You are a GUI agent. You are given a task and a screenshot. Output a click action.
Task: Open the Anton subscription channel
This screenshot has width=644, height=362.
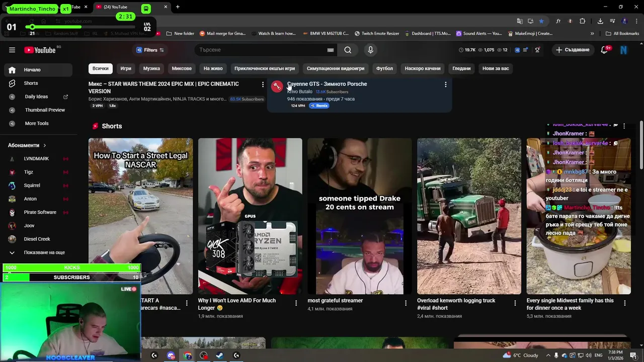pyautogui.click(x=38, y=199)
